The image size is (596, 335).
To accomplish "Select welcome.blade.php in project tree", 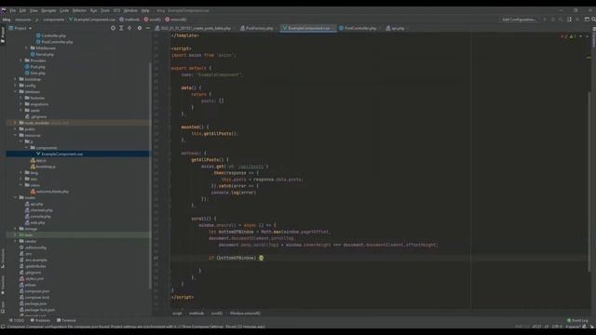I will [49, 192].
